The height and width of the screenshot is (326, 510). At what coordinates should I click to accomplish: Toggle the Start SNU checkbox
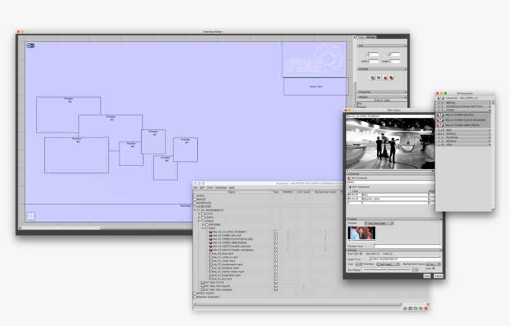(362, 254)
